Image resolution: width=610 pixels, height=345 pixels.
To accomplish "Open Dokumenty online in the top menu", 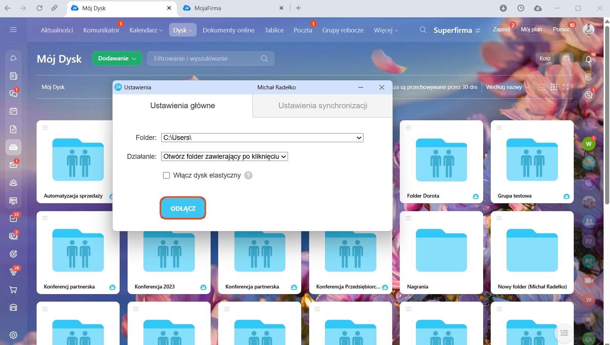I will (228, 30).
